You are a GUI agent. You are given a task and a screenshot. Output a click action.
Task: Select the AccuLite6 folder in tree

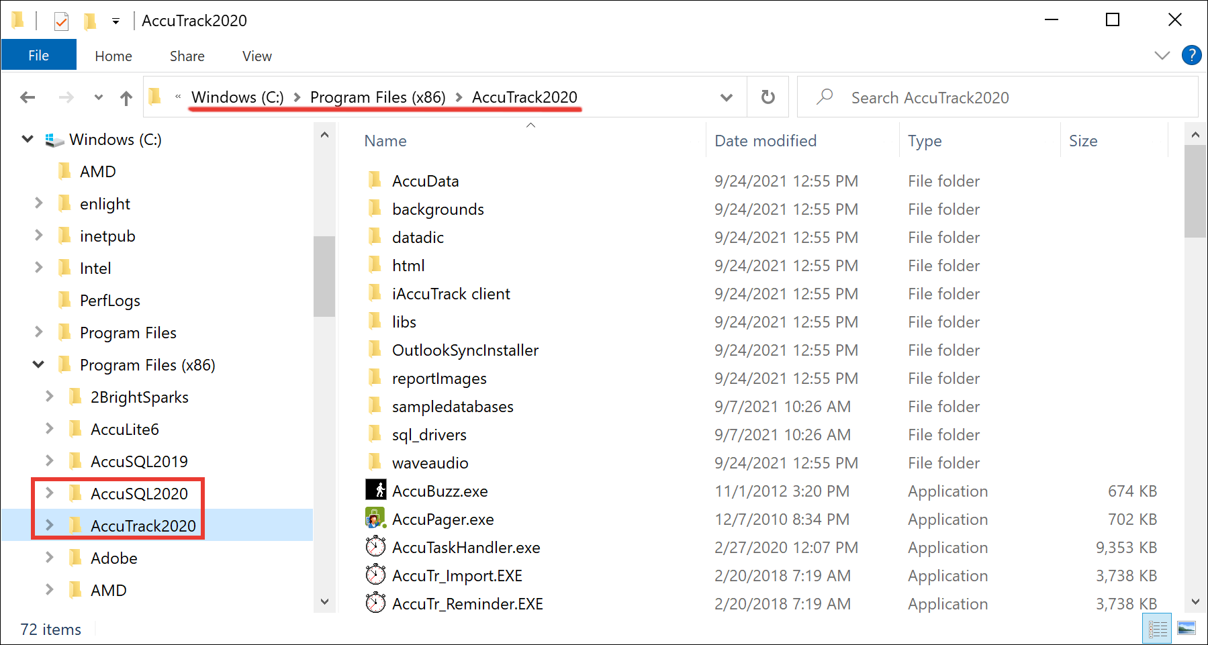point(125,430)
